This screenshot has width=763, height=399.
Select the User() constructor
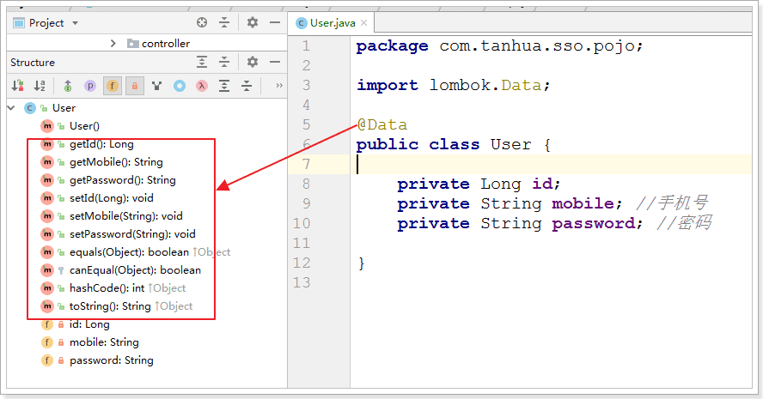[x=84, y=126]
